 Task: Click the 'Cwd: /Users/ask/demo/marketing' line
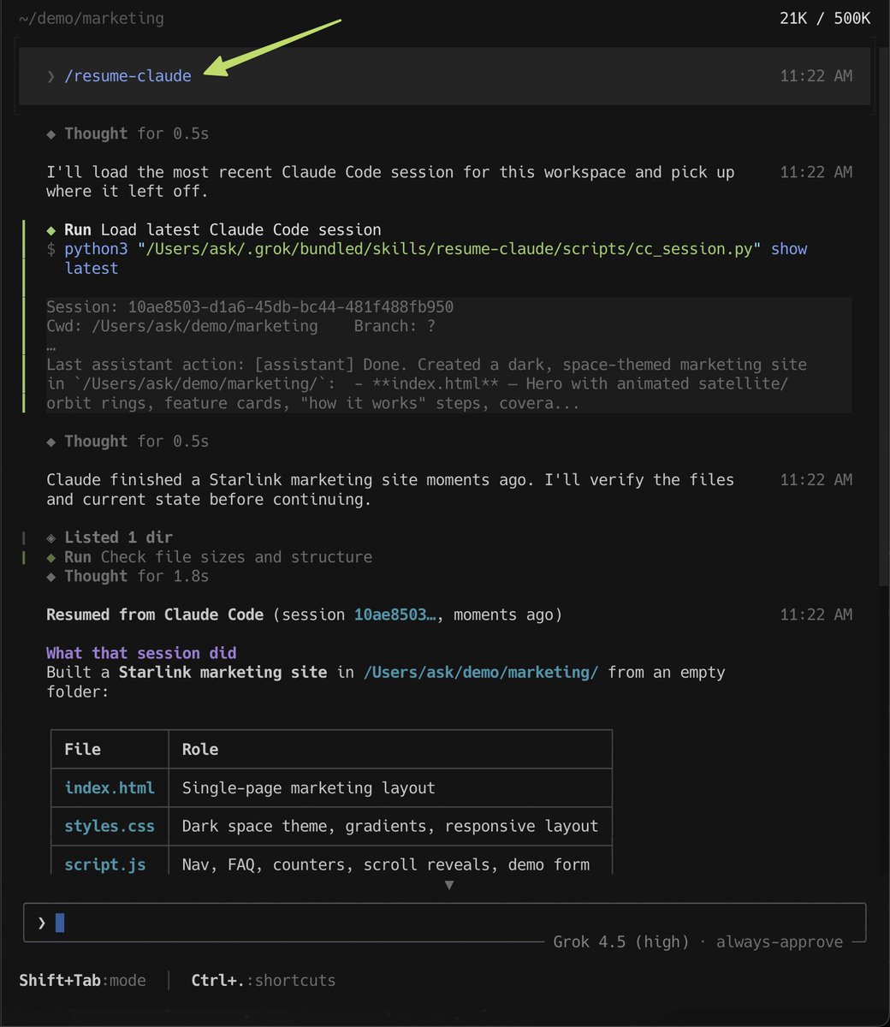[182, 326]
